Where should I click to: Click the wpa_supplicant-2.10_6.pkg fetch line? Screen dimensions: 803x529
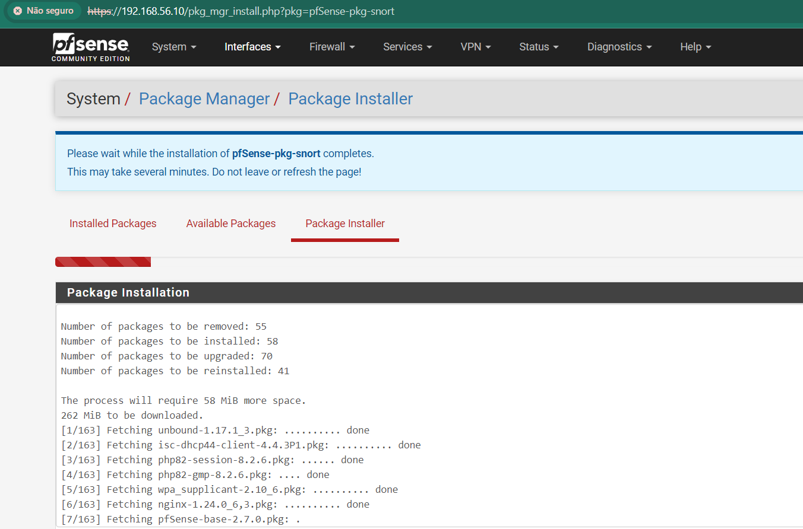click(x=230, y=490)
